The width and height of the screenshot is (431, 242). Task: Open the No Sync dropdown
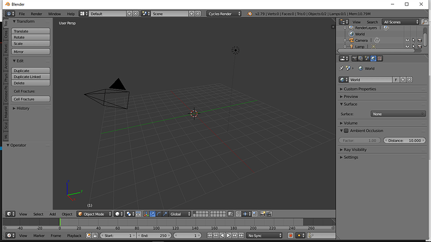(x=264, y=235)
